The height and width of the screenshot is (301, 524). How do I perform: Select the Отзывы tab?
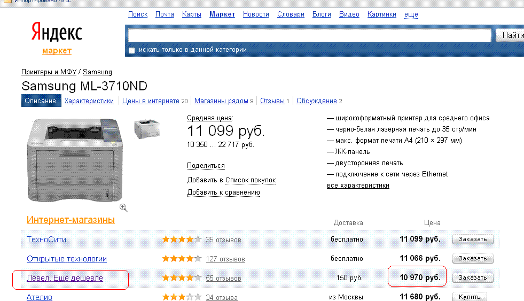[272, 101]
